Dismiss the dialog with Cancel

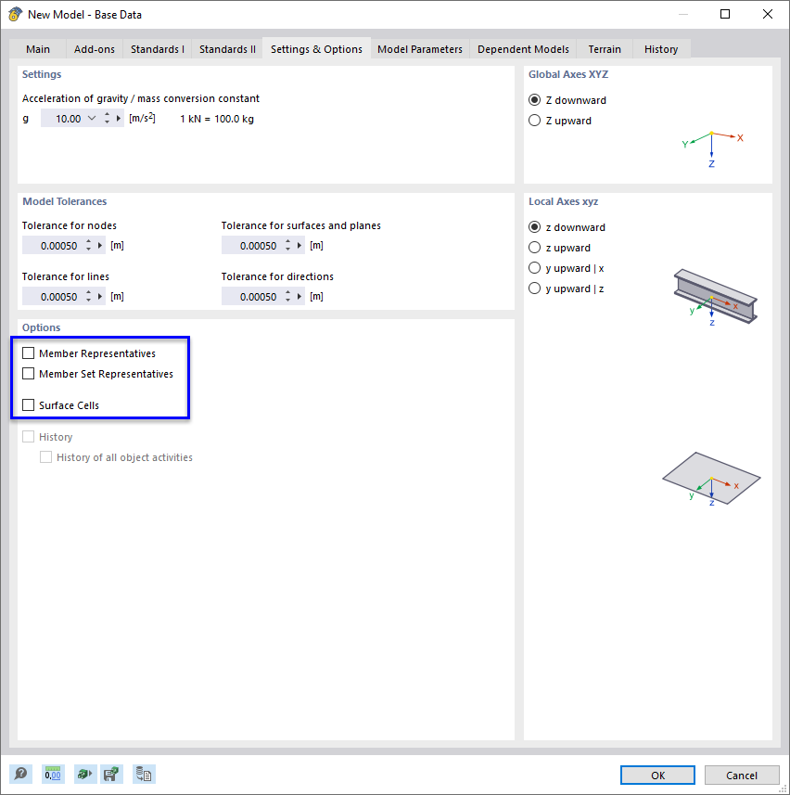click(742, 775)
